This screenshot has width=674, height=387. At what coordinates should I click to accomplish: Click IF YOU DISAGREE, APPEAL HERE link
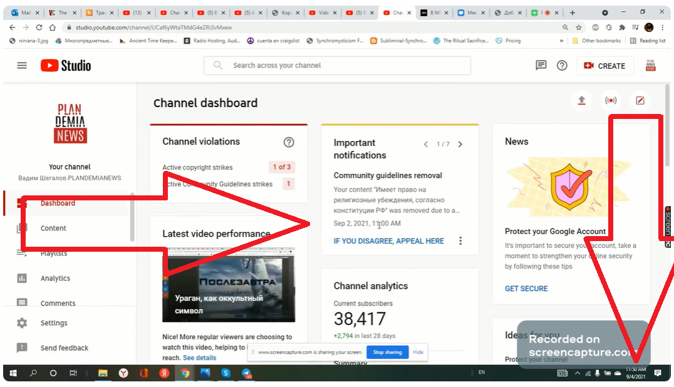388,241
